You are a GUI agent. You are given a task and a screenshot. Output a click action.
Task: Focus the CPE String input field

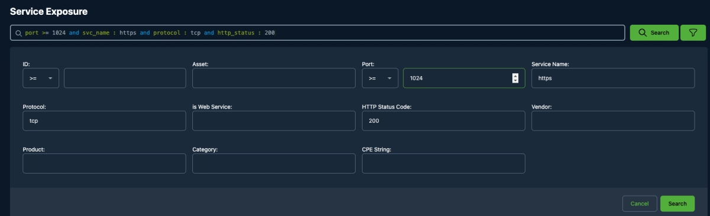pos(443,163)
